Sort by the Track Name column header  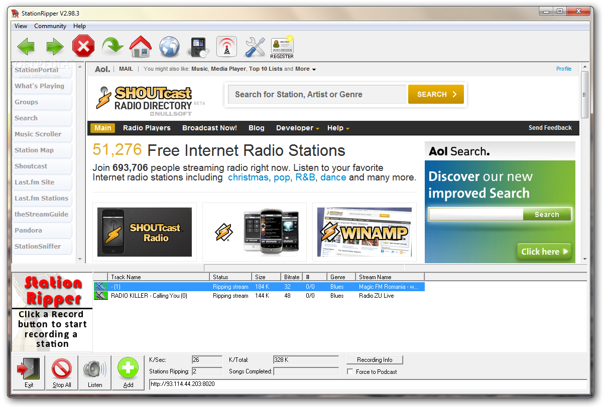click(x=159, y=277)
